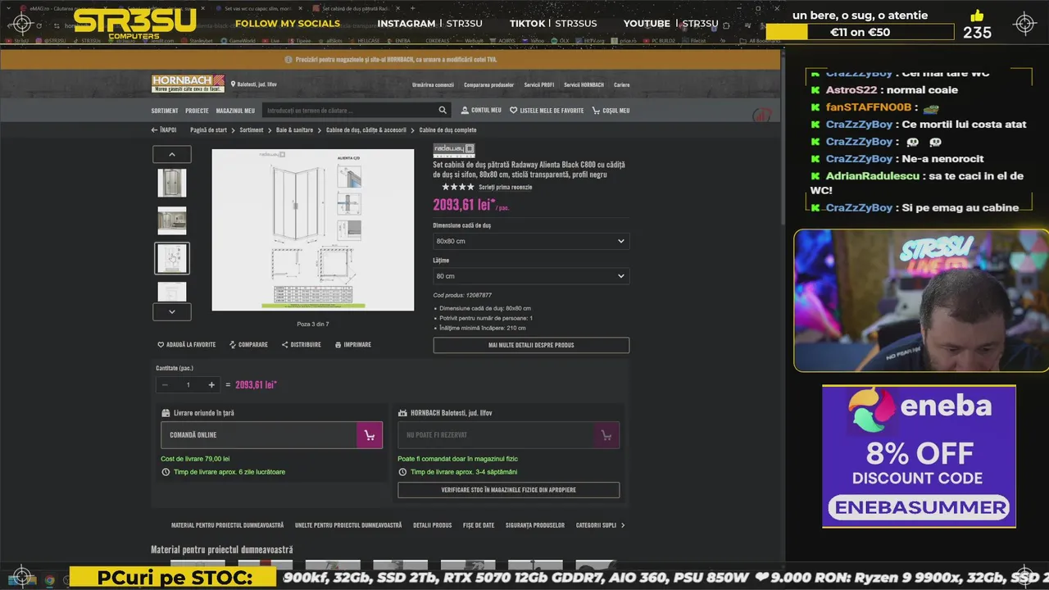Click magenta cart icon for Comandă Online
This screenshot has width=1049, height=590.
[370, 435]
